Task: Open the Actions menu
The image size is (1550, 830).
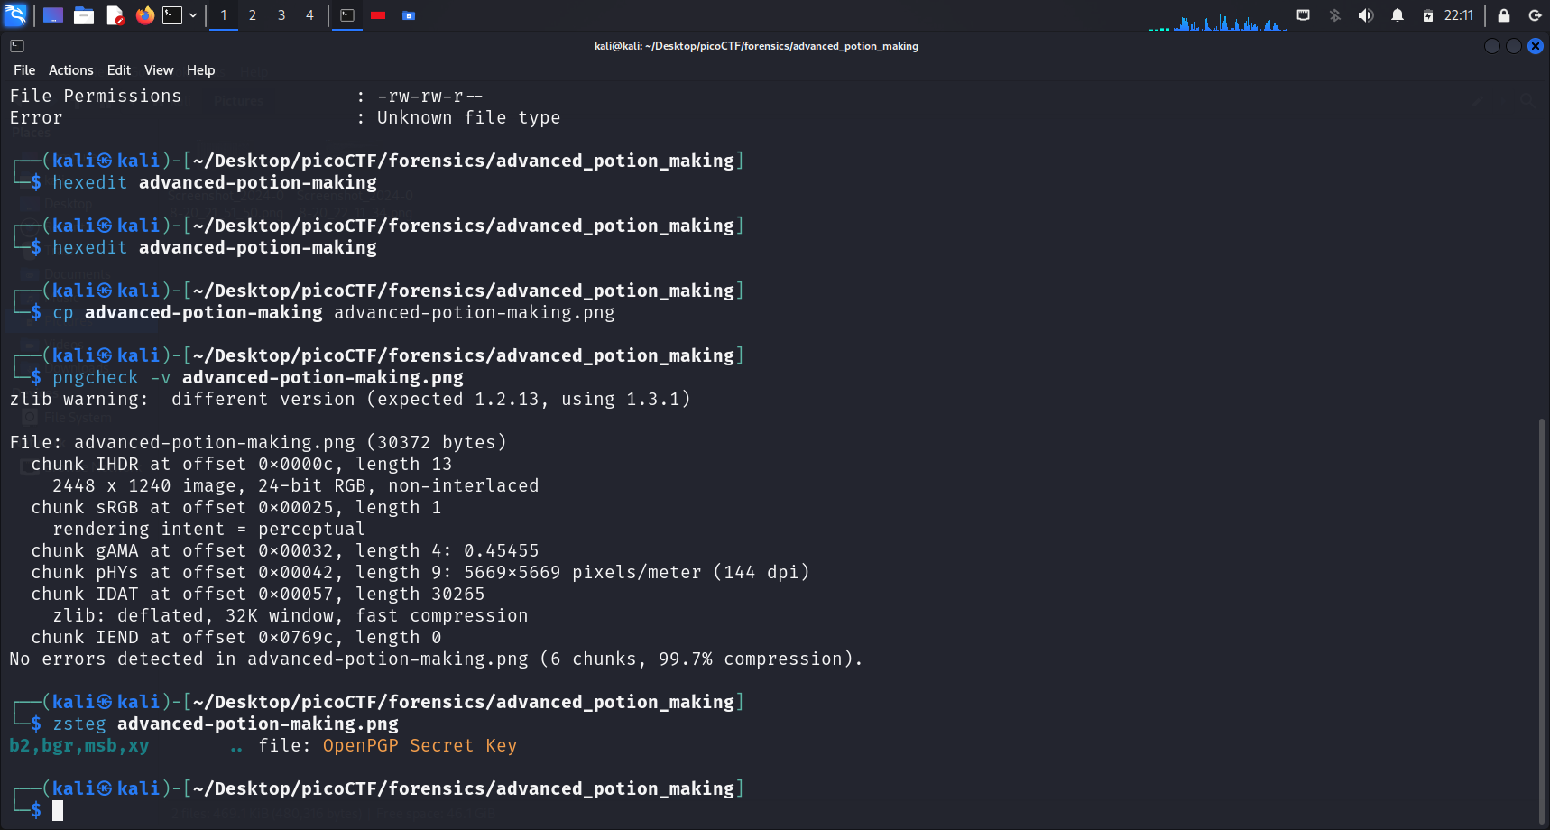Action: click(70, 70)
